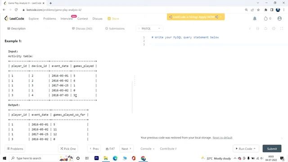The width and height of the screenshot is (288, 162).
Task: Go to Next problem
Action: (x=126, y=148)
